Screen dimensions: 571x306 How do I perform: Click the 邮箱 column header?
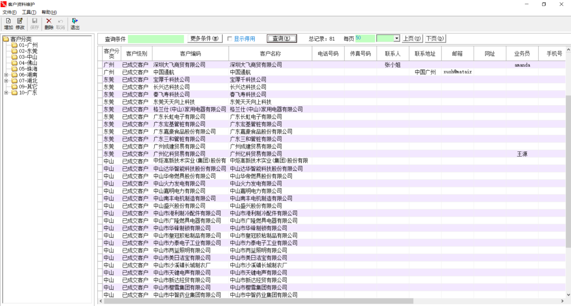[458, 53]
